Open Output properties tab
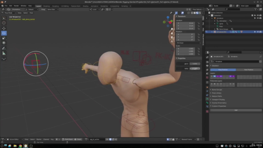263x148 pixels. pyautogui.click(x=207, y=66)
